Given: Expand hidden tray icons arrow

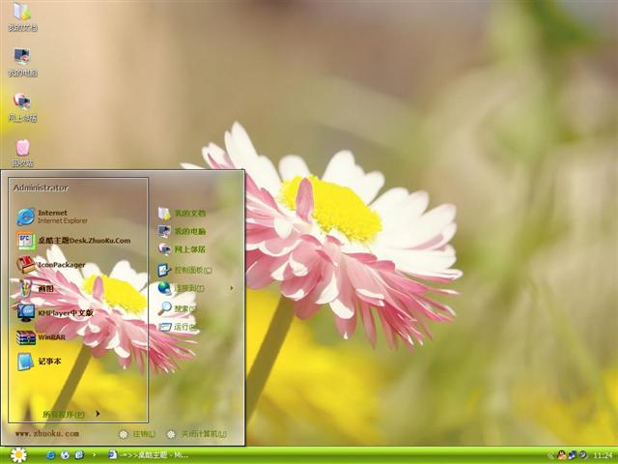Looking at the screenshot, I should [551, 456].
